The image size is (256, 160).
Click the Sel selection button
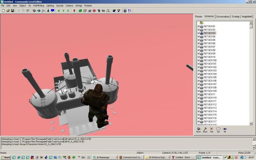point(218,130)
